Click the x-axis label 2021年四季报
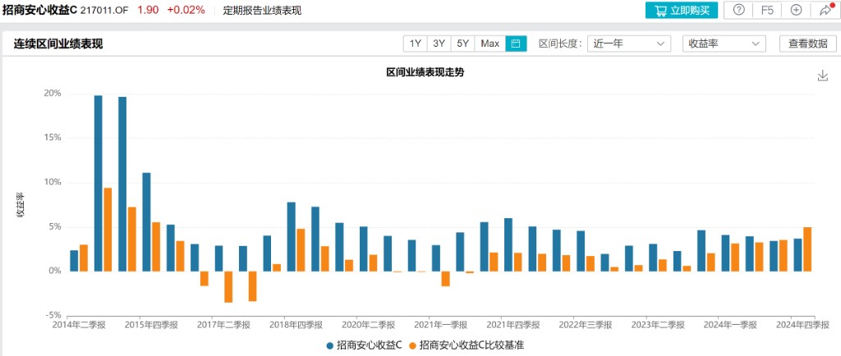 coord(513,325)
